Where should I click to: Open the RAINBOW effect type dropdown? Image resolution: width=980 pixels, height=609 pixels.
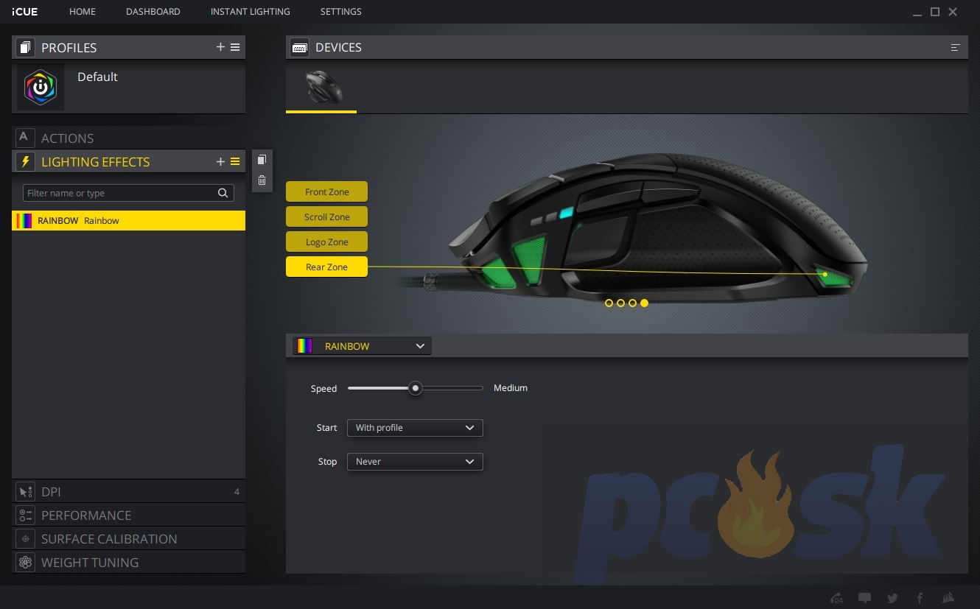(x=362, y=346)
